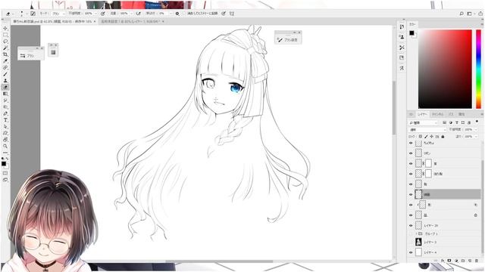This screenshot has height=272, width=485.
Task: Select the Gradient tool
Action: (x=5, y=94)
